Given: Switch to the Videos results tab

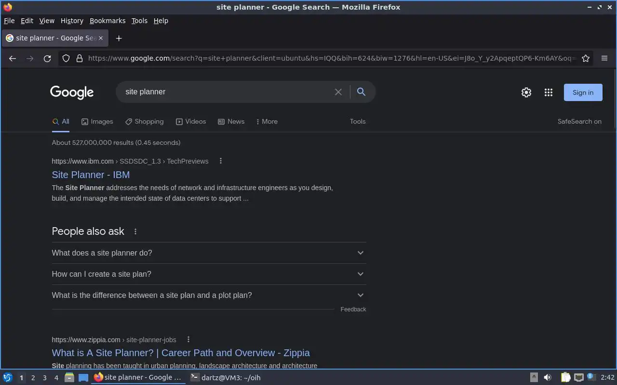Looking at the screenshot, I should pos(191,121).
